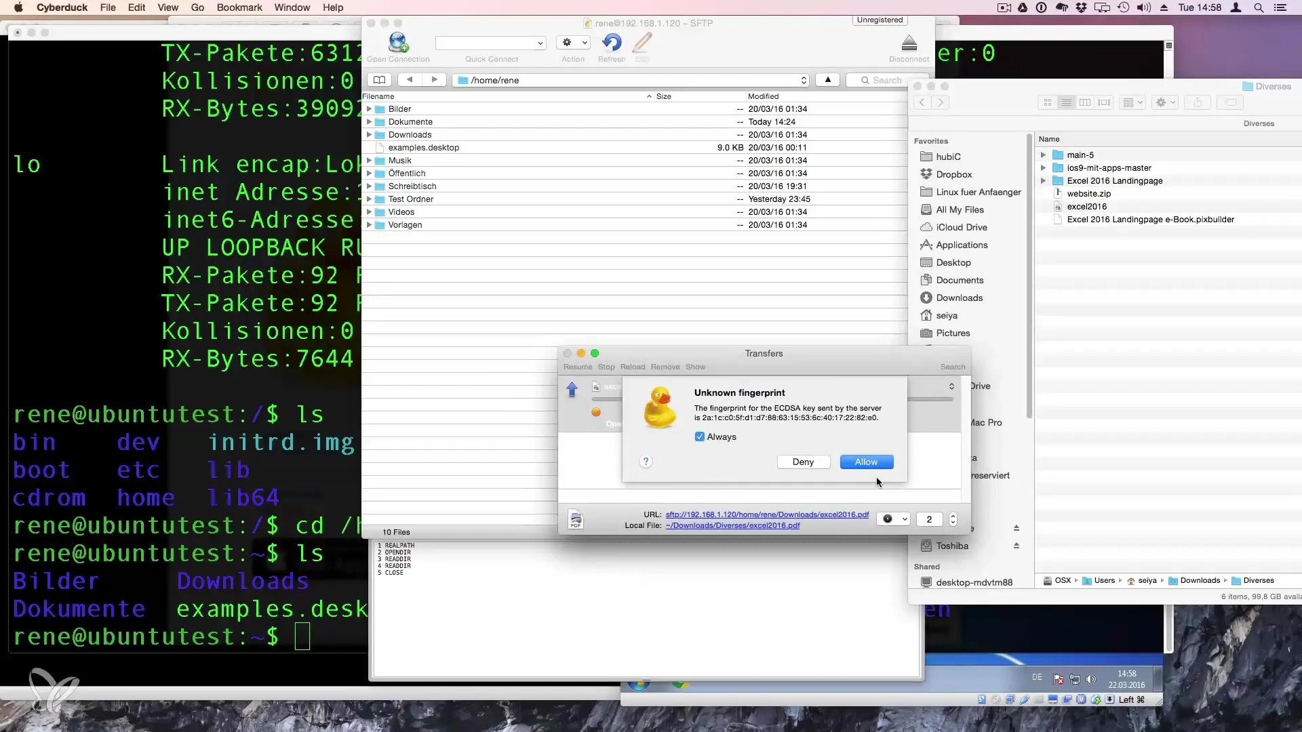Click Deny in the fingerprint dialog
This screenshot has height=732, width=1302.
803,462
